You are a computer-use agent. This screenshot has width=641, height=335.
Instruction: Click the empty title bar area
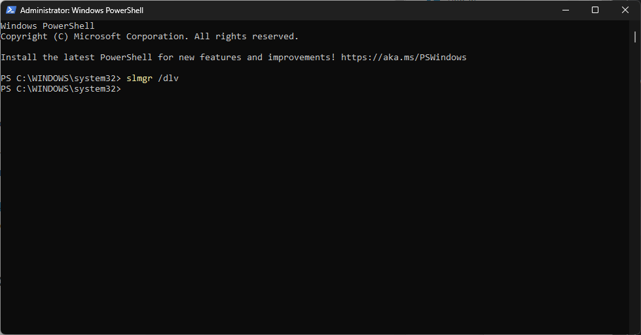(348, 10)
